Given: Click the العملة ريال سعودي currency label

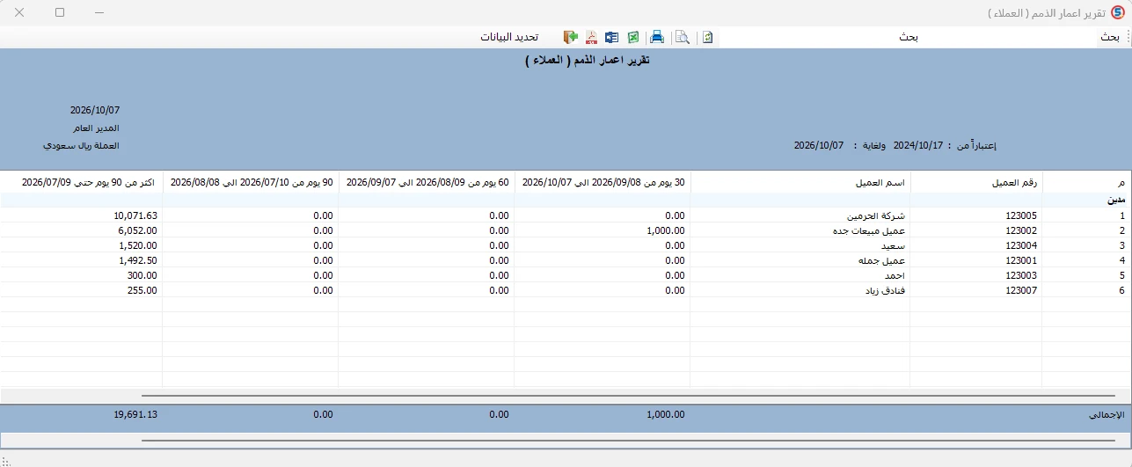Looking at the screenshot, I should click(81, 145).
